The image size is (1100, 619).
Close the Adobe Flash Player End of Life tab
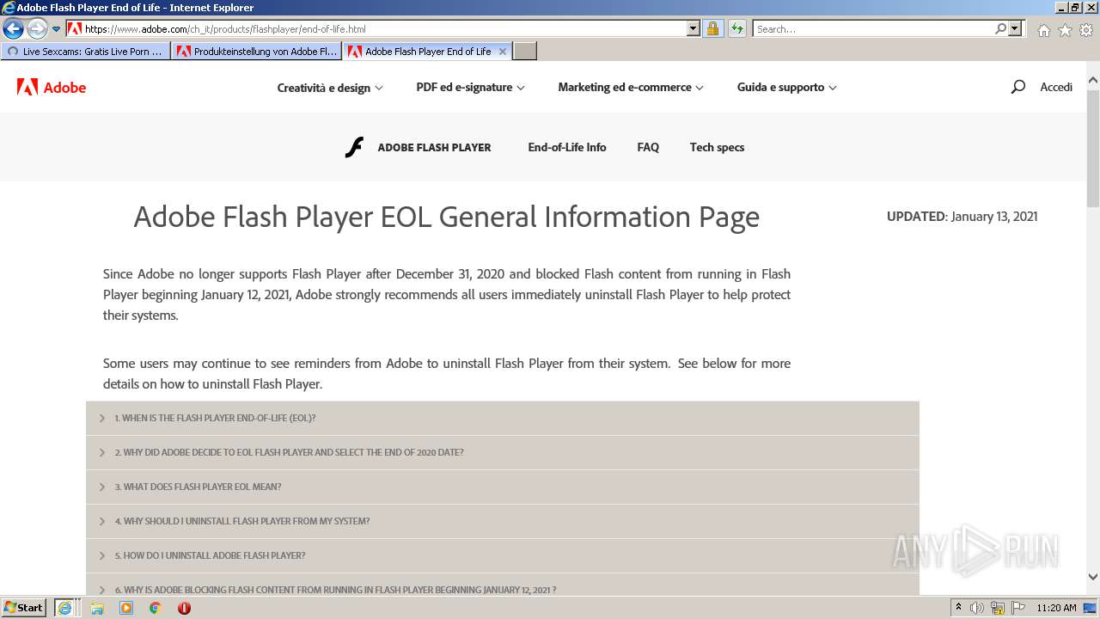pos(503,52)
